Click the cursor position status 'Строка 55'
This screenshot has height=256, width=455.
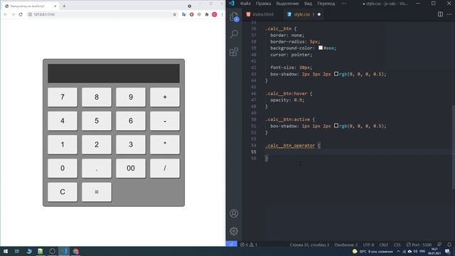click(309, 245)
